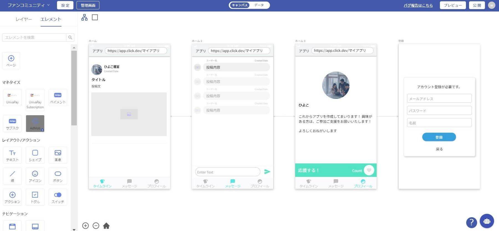Screen dimensions: 499x231
Task: Open the chatbot assistant icon
Action: tap(487, 221)
